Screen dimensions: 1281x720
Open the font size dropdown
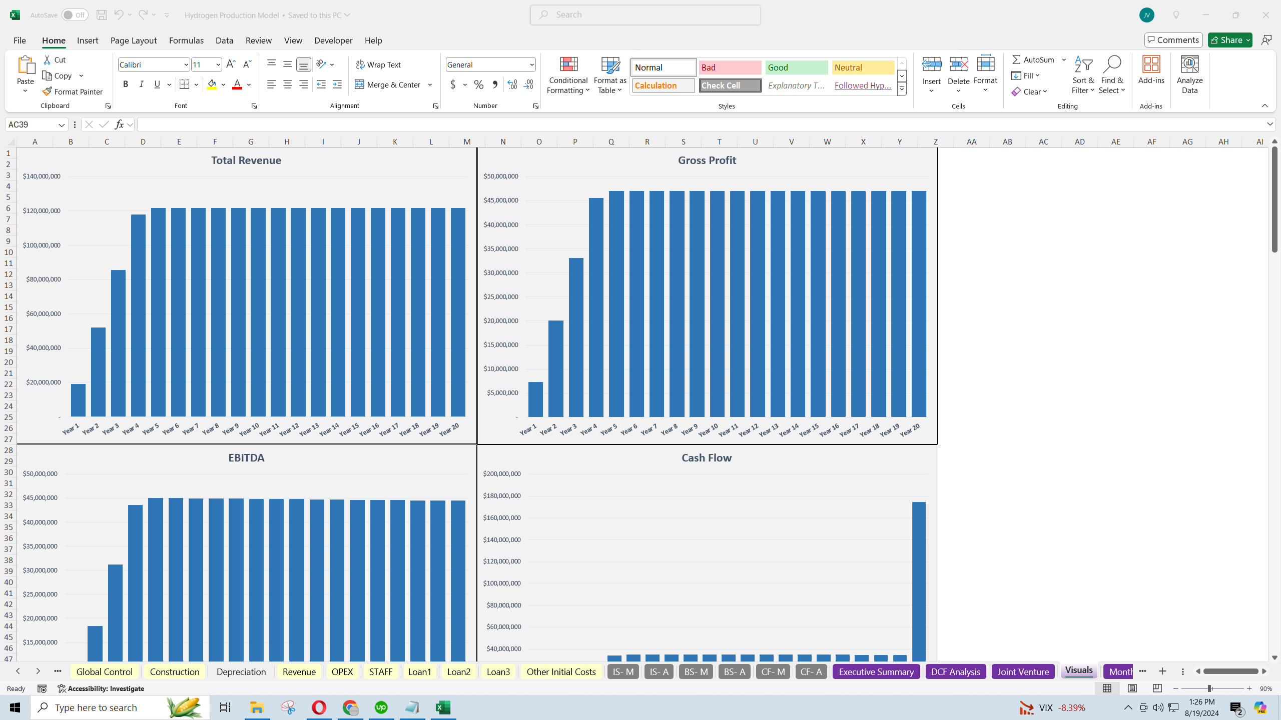point(218,64)
